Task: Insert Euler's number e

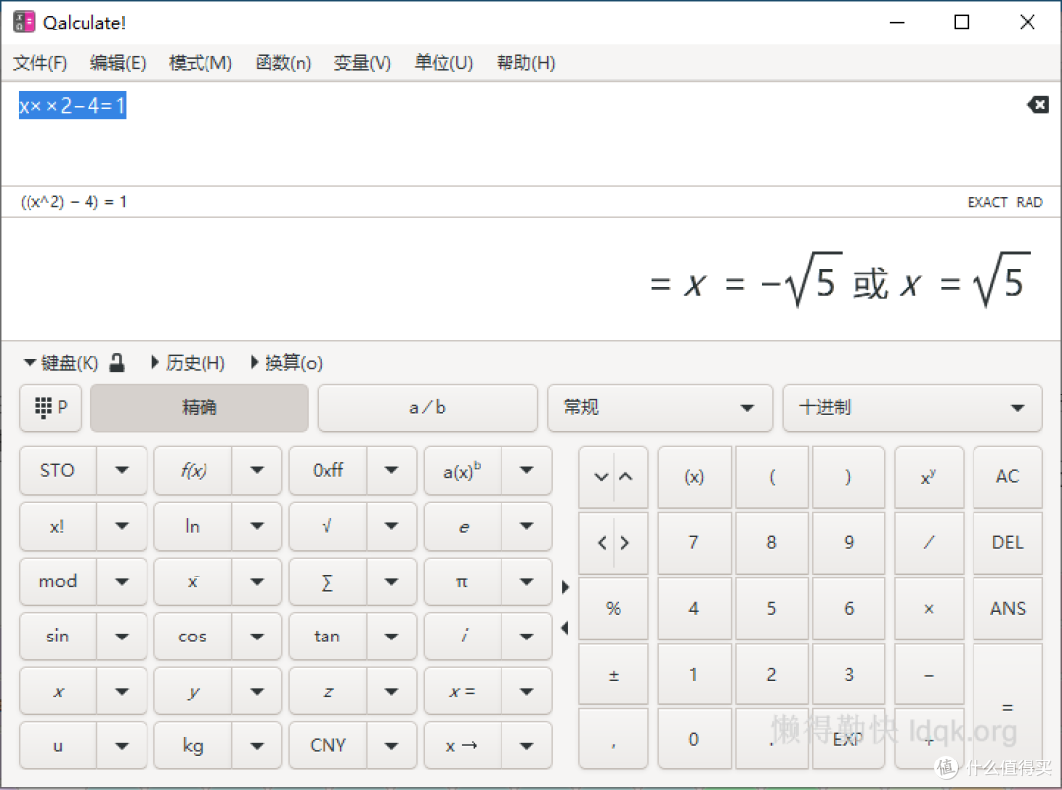Action: [x=462, y=526]
